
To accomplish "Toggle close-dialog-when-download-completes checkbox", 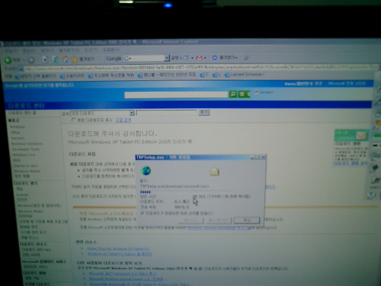I will click(142, 213).
